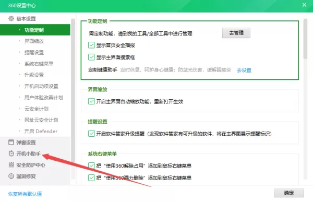Click the 基本设置 gear icon

click(x=11, y=19)
